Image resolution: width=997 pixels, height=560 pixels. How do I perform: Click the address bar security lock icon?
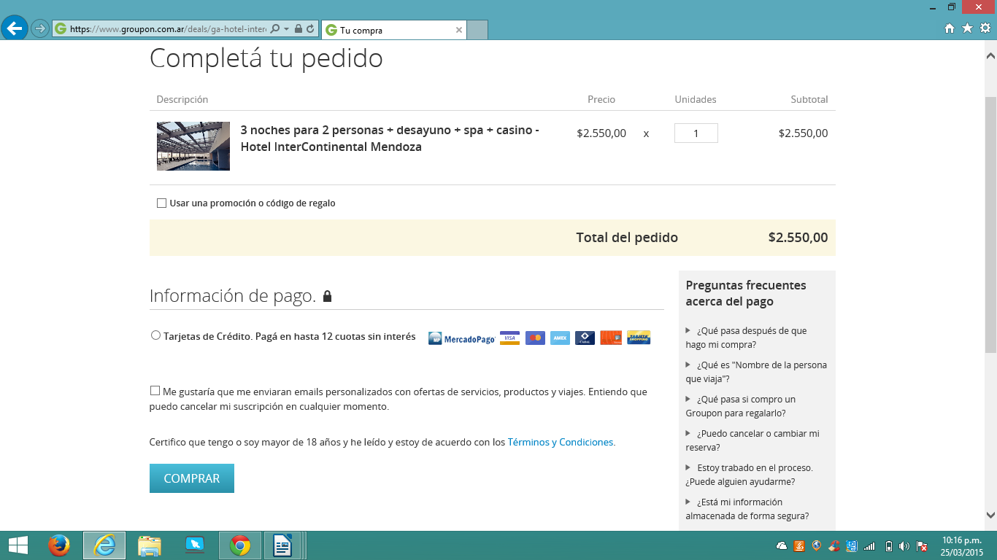[x=299, y=29]
